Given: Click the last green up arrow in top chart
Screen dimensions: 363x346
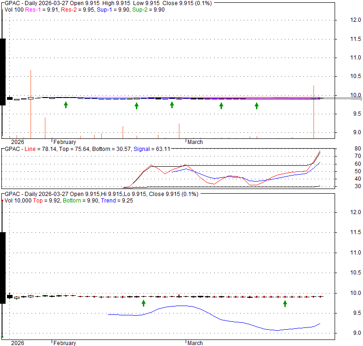Looking at the screenshot, I should 256,106.
